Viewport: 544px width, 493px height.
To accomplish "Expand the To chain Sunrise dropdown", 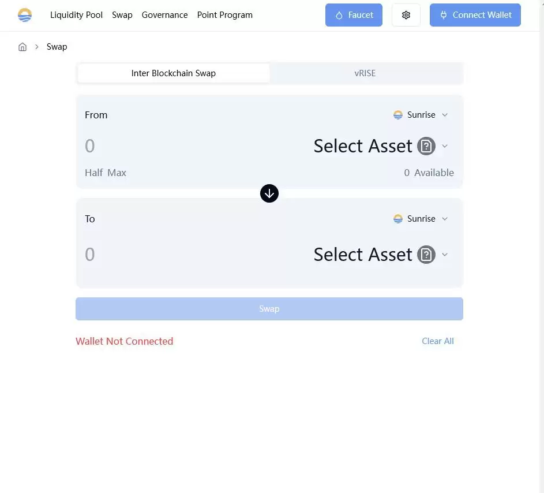I will click(445, 219).
